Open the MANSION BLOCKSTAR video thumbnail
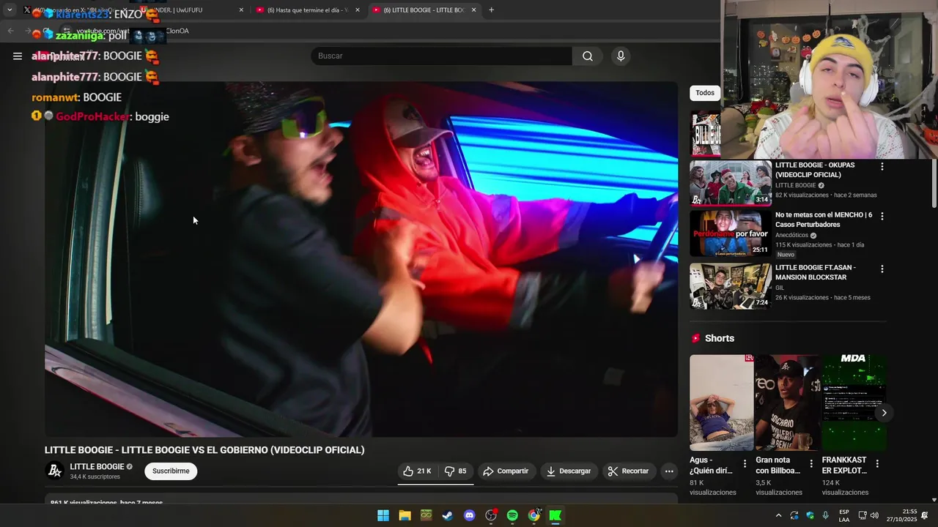Screen dimensions: 938x527 click(x=731, y=286)
